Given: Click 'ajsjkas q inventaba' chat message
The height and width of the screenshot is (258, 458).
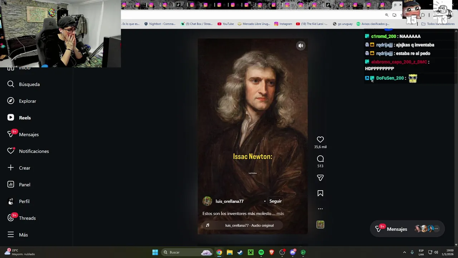Looking at the screenshot, I should pos(415,45).
